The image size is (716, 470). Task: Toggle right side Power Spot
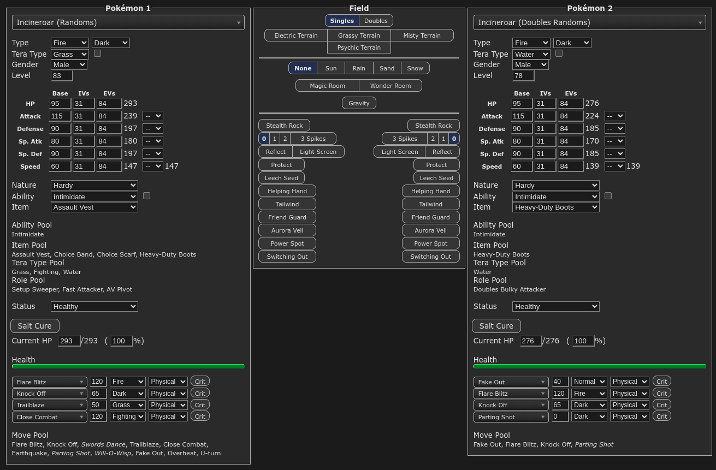coord(431,243)
